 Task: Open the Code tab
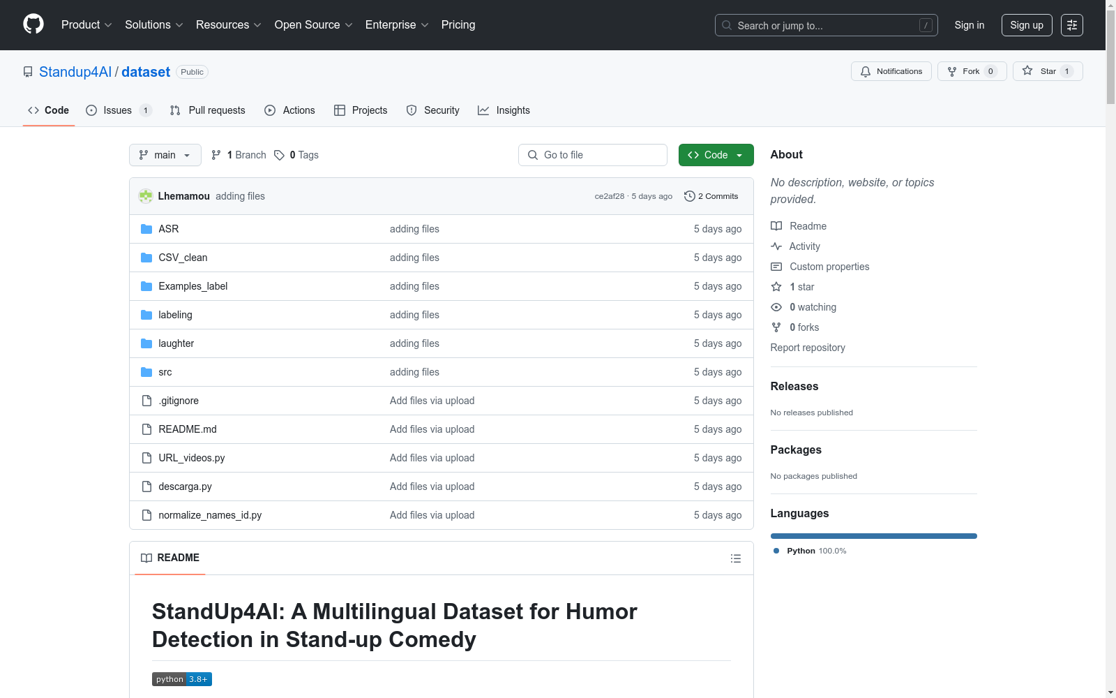[49, 110]
